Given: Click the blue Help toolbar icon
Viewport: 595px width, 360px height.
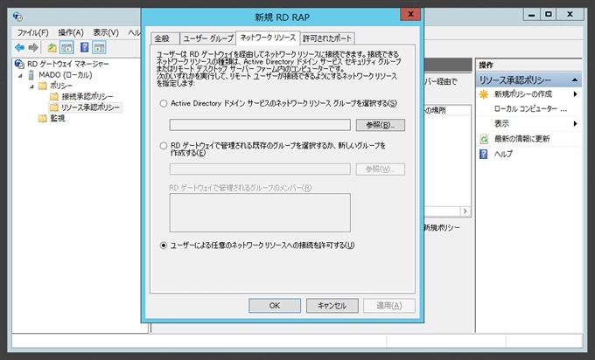Looking at the screenshot, I should click(85, 47).
